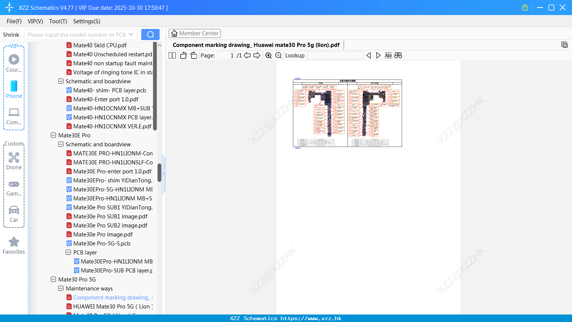Click the component marking diagram in PDF

[x=347, y=113]
